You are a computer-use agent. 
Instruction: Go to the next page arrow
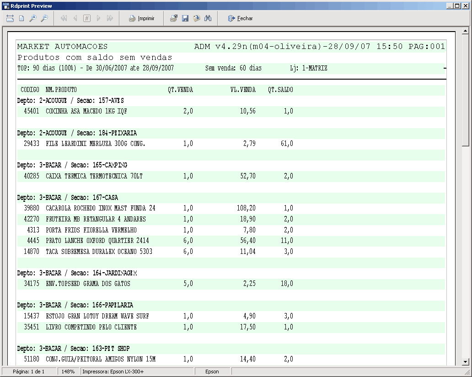(98, 18)
